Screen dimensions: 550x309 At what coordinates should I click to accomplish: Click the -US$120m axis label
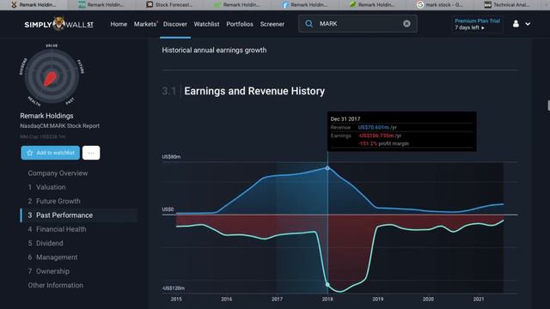tap(174, 288)
